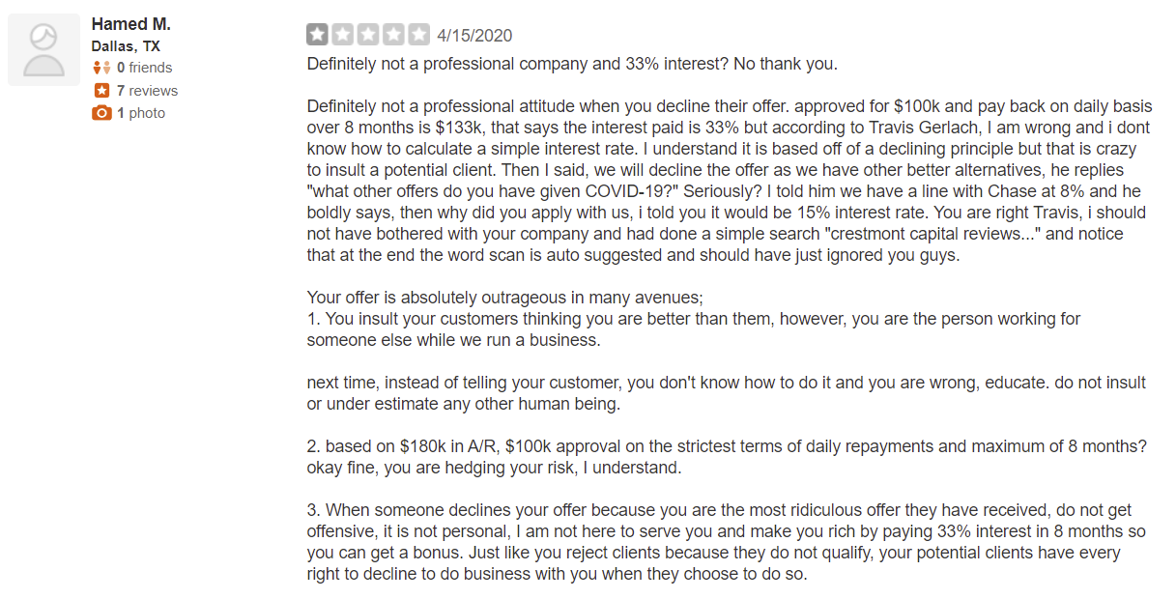Click the paragraph starting 'next time, instead'
Image resolution: width=1176 pixels, height=599 pixels.
(726, 393)
